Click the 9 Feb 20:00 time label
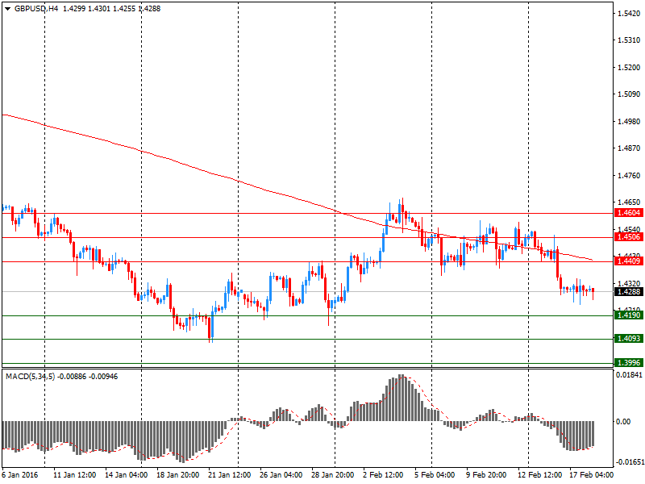 click(x=486, y=475)
